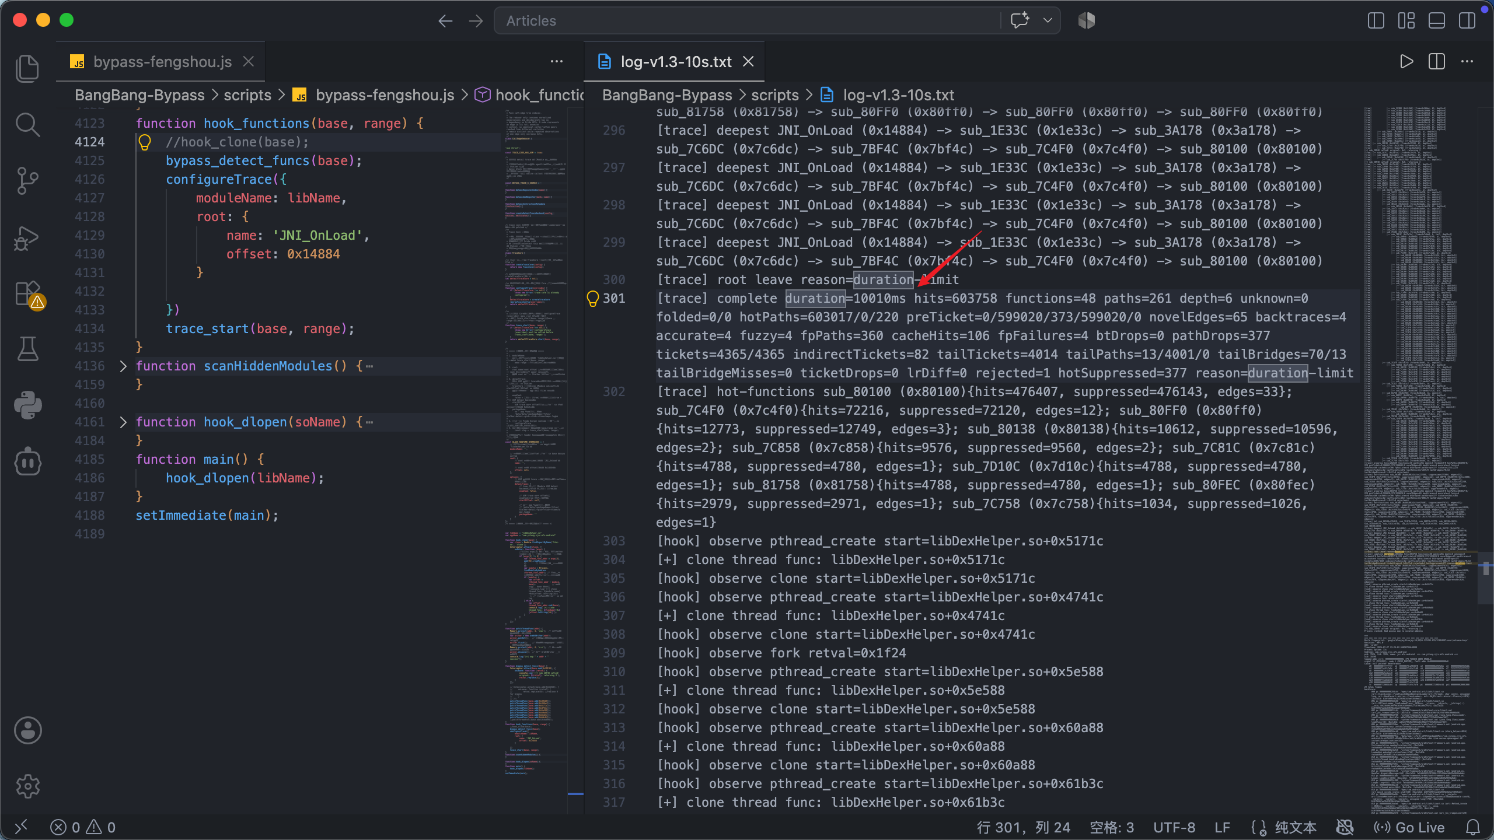Toggle the secondary side bar layout icon
1494x840 pixels.
point(1467,21)
